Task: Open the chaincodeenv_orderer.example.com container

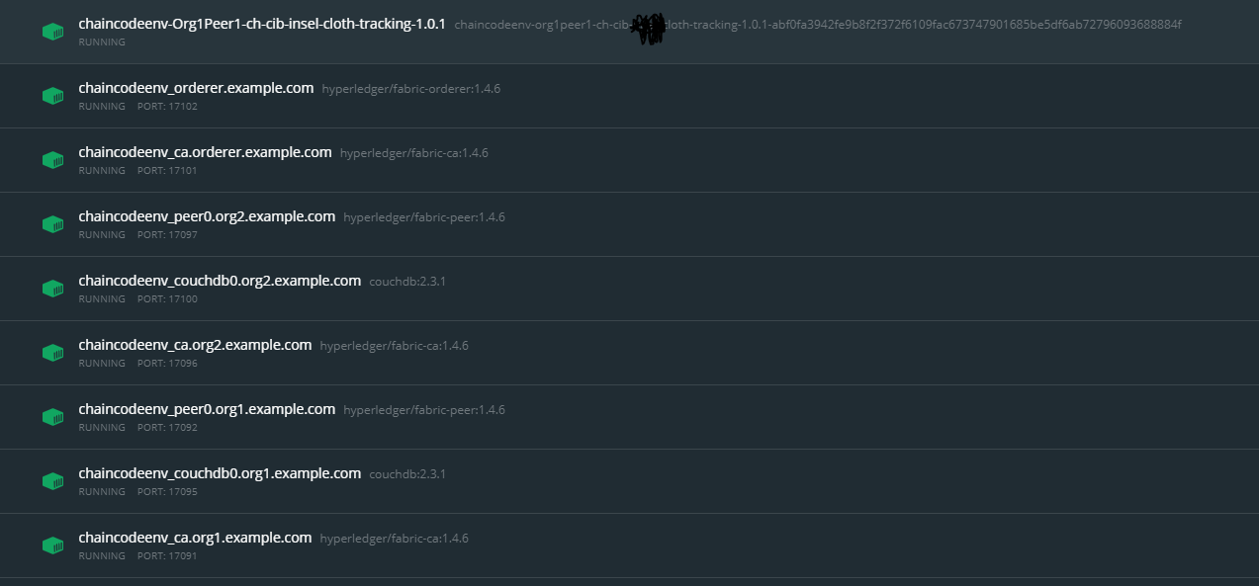Action: click(x=196, y=88)
